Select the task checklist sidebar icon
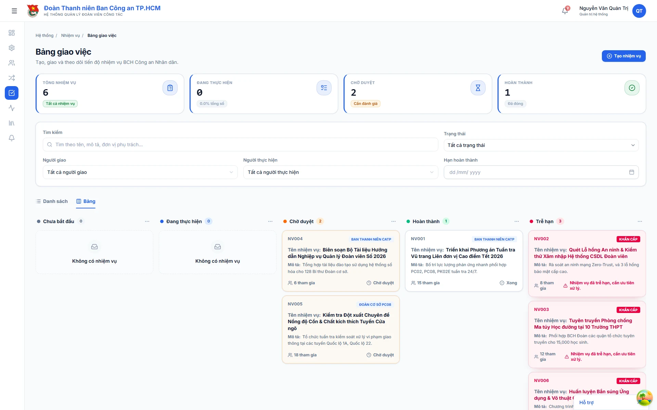 pyautogui.click(x=12, y=93)
